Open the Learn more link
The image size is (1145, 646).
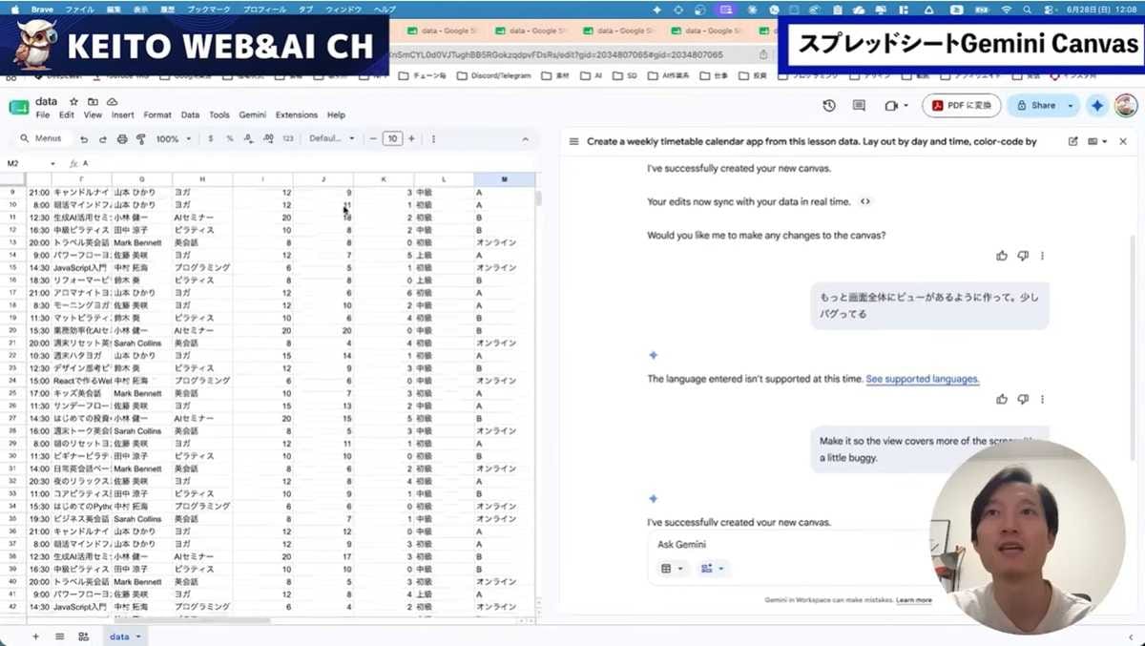click(914, 600)
